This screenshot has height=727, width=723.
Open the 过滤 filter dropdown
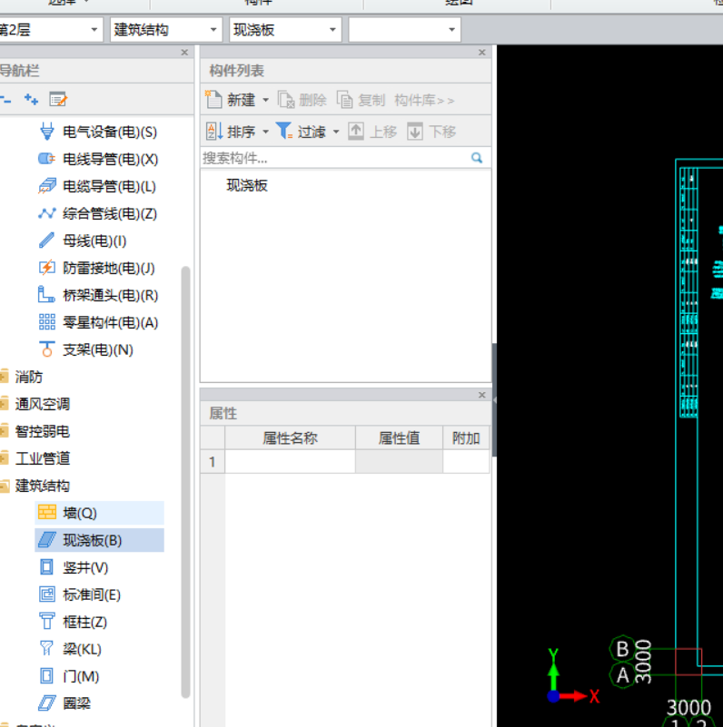click(x=336, y=133)
